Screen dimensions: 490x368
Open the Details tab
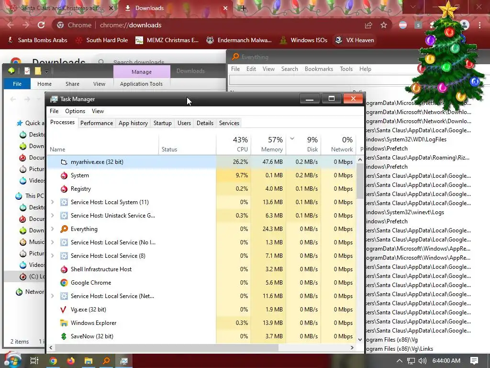click(x=205, y=123)
